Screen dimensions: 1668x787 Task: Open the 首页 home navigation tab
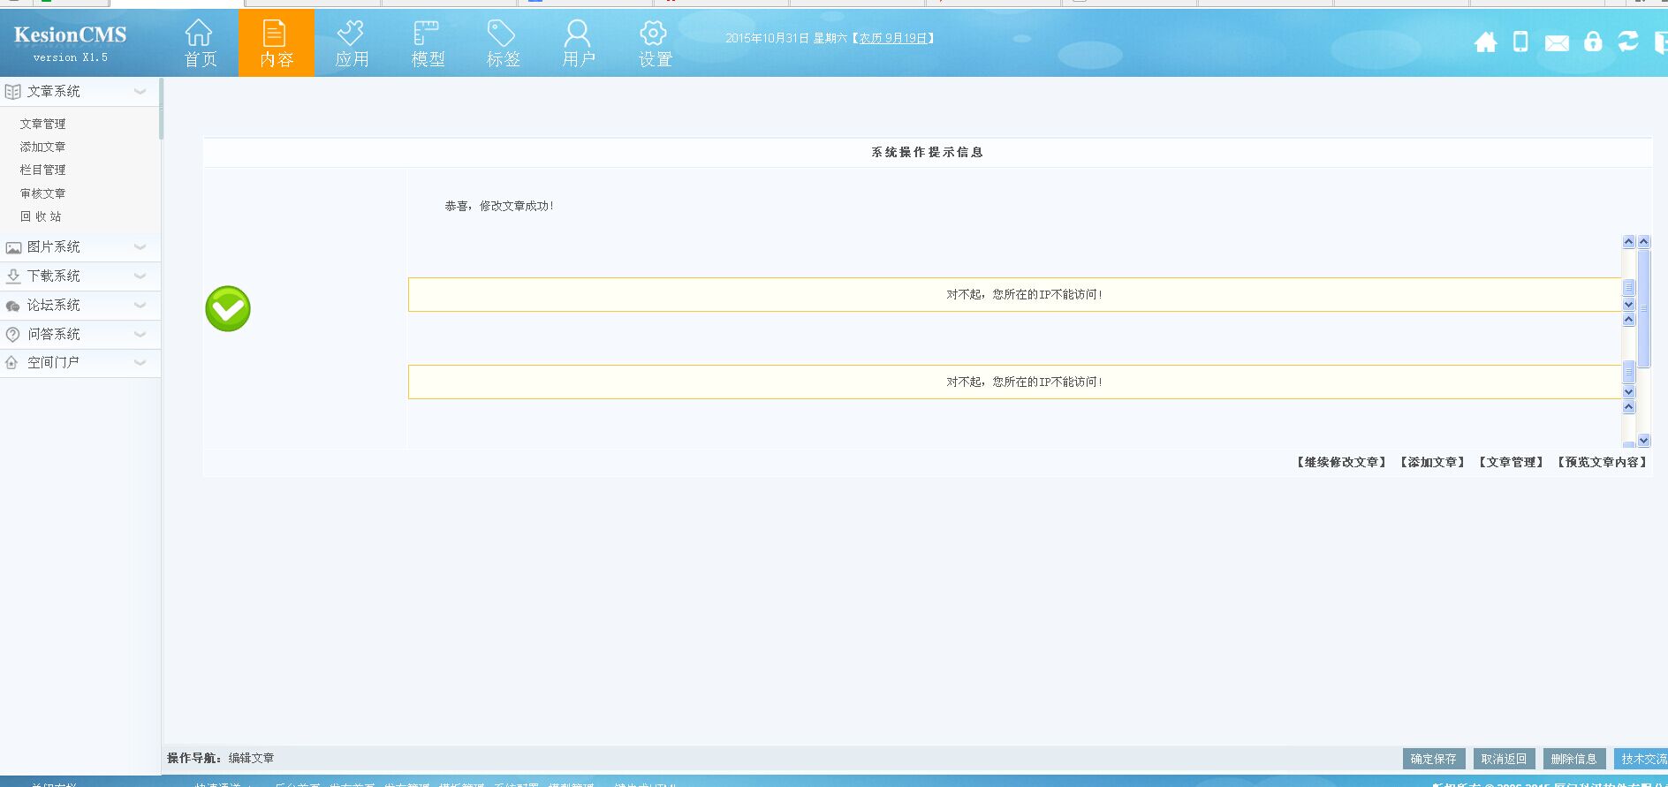point(200,43)
